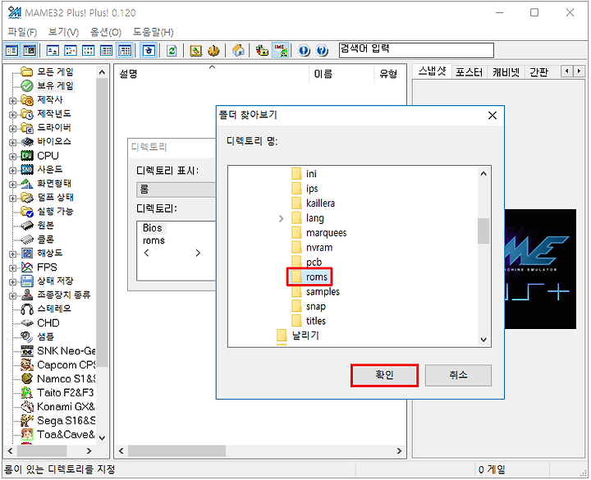Open the 도움말(H) menu
Image resolution: width=591 pixels, height=480 pixels.
[x=153, y=32]
